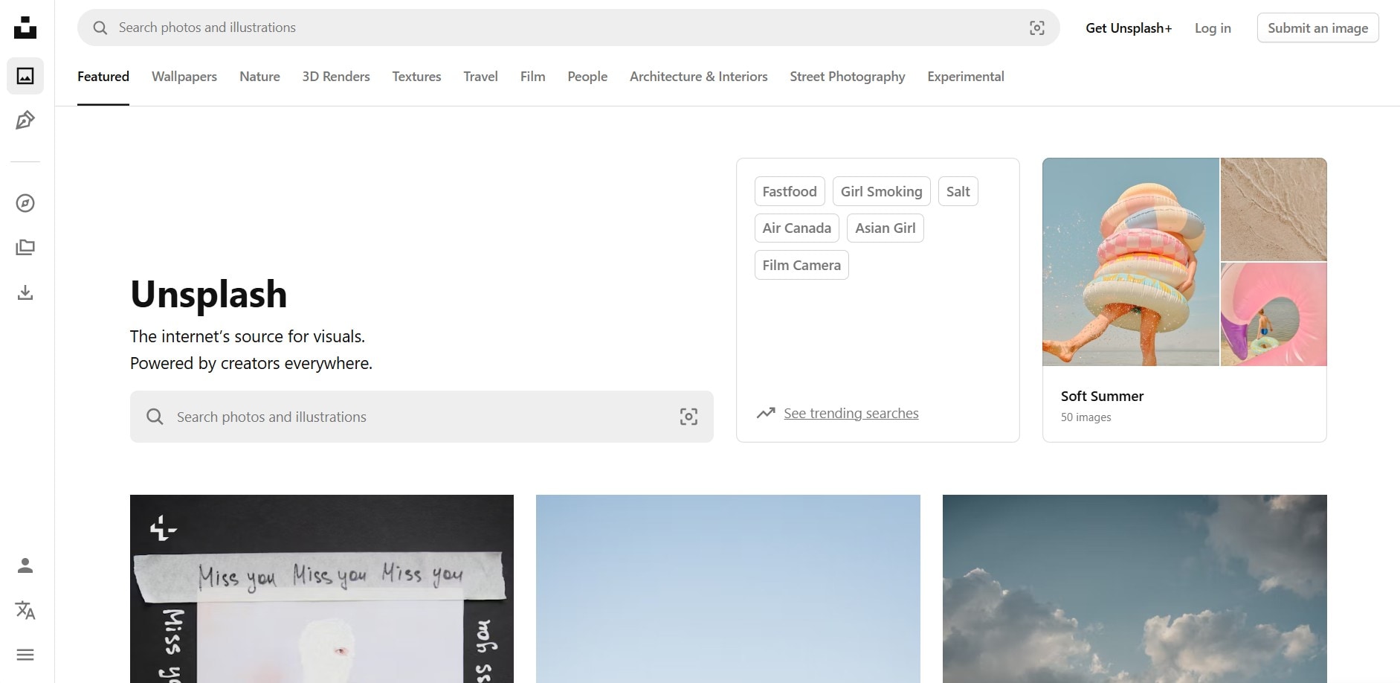1400x683 pixels.
Task: Click the Downloads arrow icon in sidebar
Action: coord(25,292)
